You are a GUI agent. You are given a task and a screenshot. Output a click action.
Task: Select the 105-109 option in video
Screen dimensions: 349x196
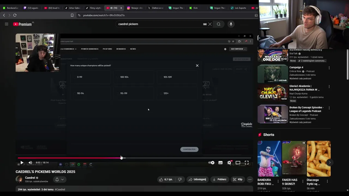pyautogui.click(x=177, y=77)
